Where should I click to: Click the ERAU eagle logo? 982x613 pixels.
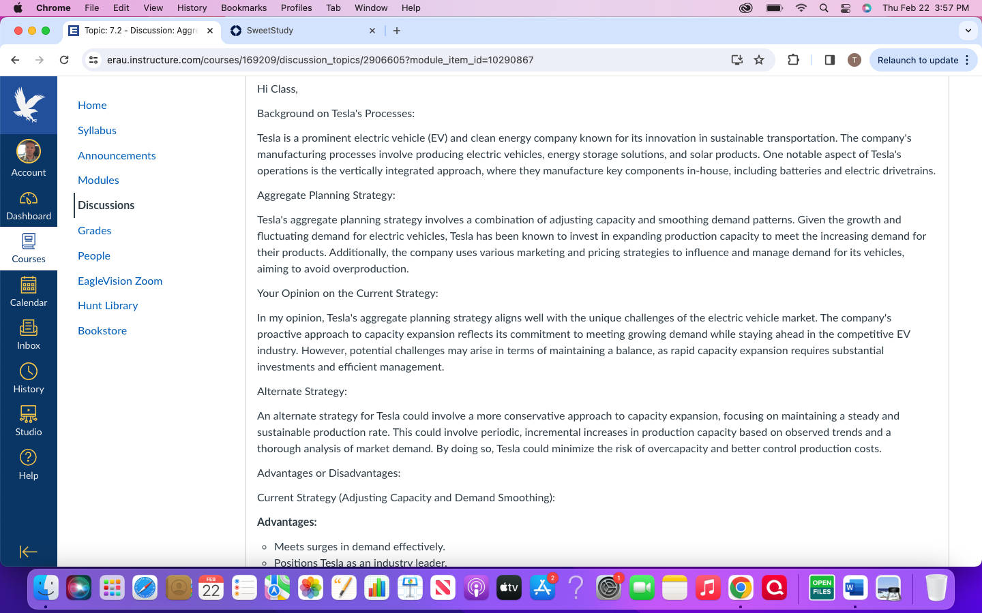(29, 105)
